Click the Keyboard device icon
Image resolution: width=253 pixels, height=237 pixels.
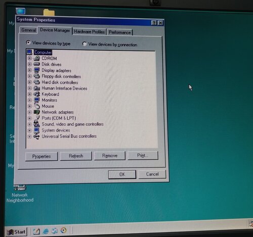pos(36,94)
